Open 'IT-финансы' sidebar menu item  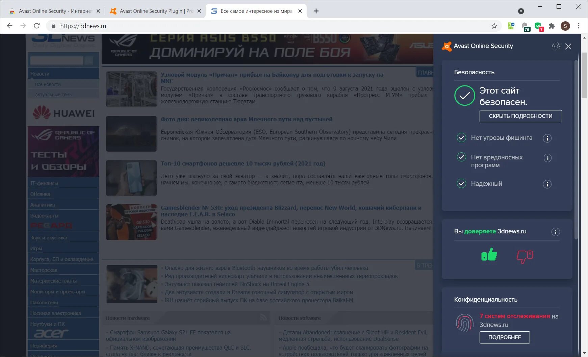click(x=44, y=183)
